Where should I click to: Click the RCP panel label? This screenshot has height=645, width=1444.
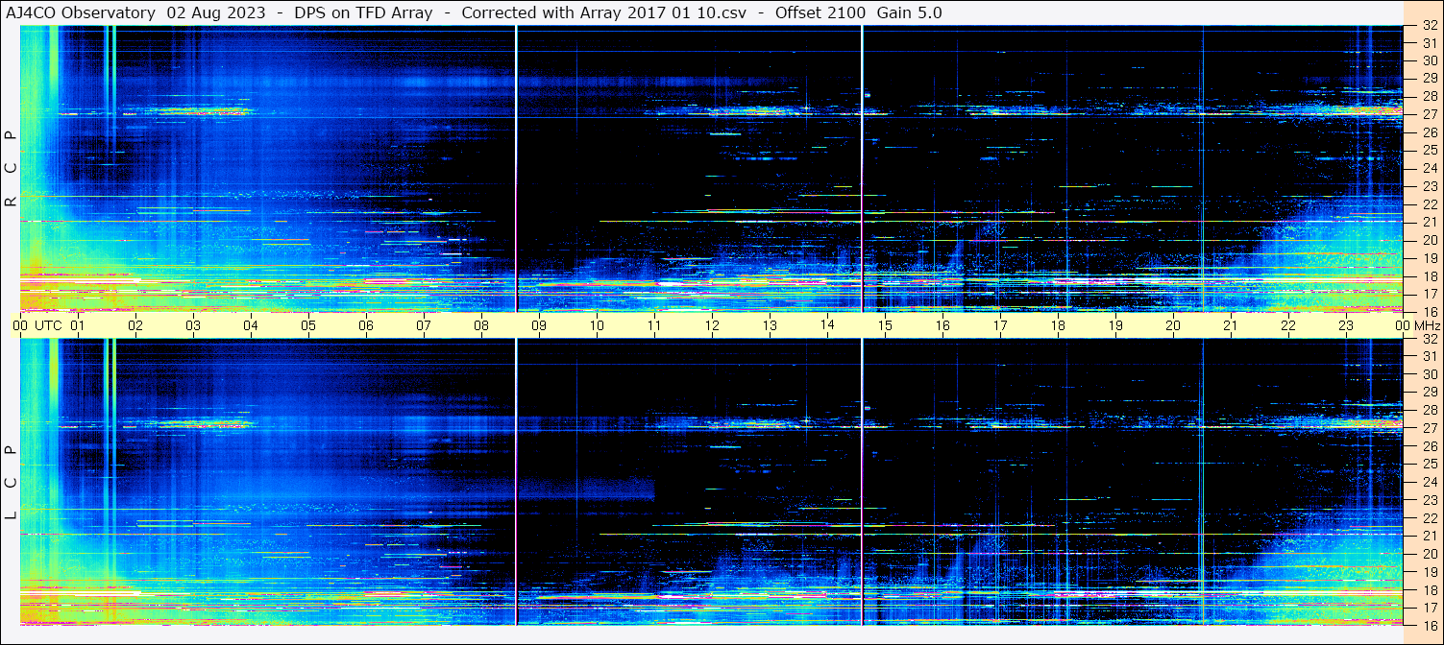[12, 169]
